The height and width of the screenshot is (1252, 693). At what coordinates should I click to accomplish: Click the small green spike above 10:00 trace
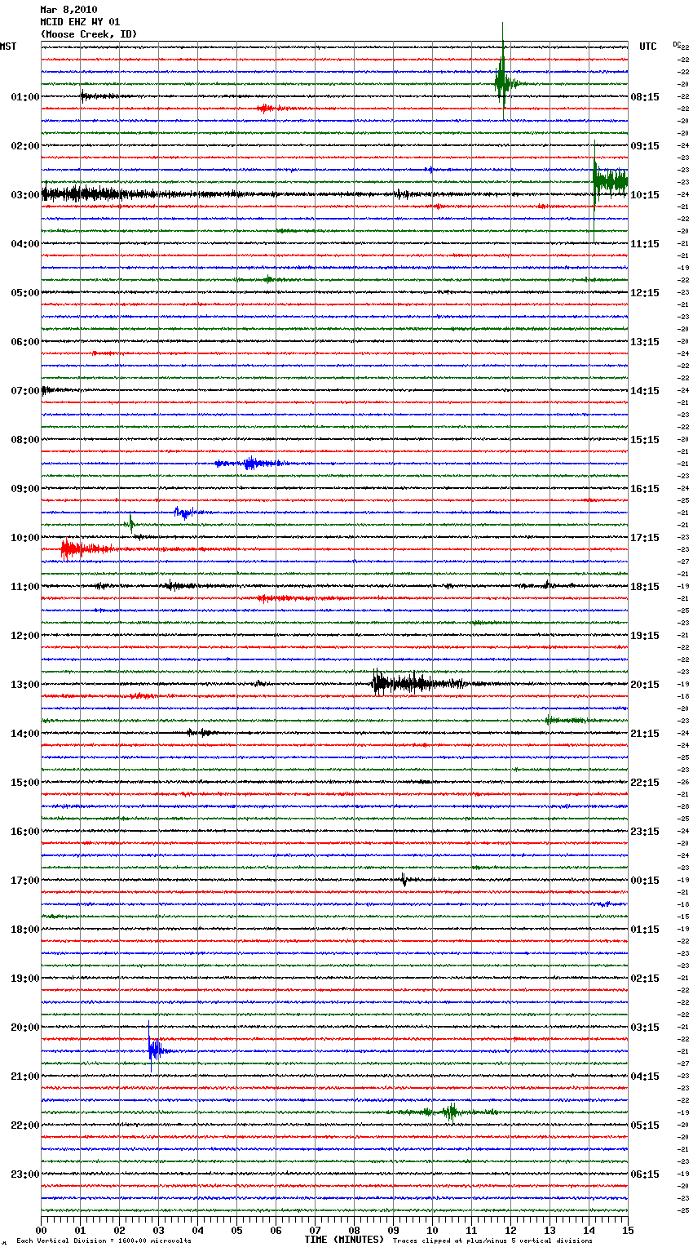pos(130,524)
